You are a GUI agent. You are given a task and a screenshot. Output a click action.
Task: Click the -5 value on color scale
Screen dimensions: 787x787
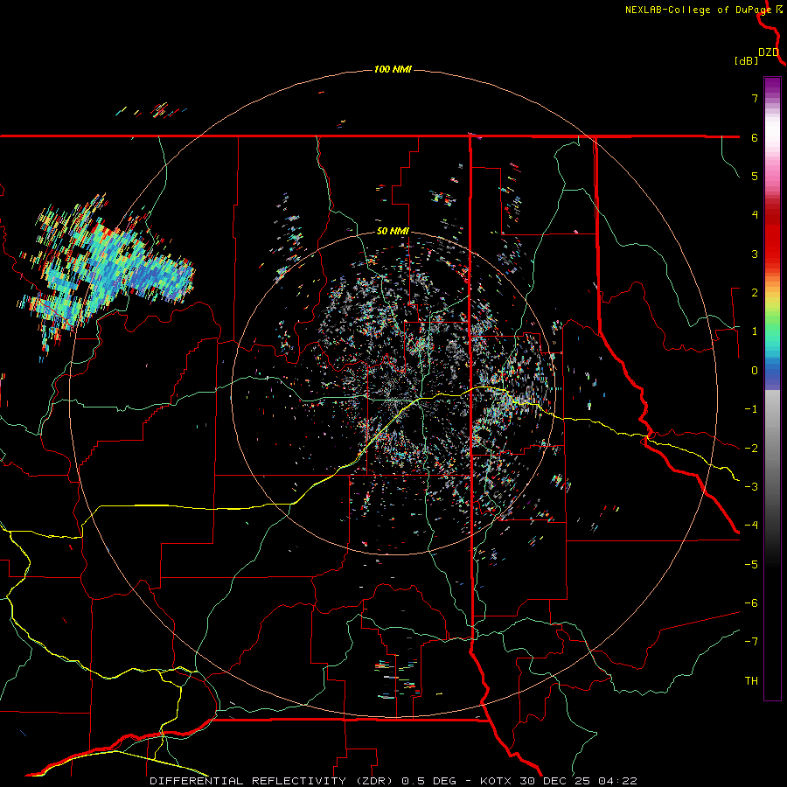751,565
